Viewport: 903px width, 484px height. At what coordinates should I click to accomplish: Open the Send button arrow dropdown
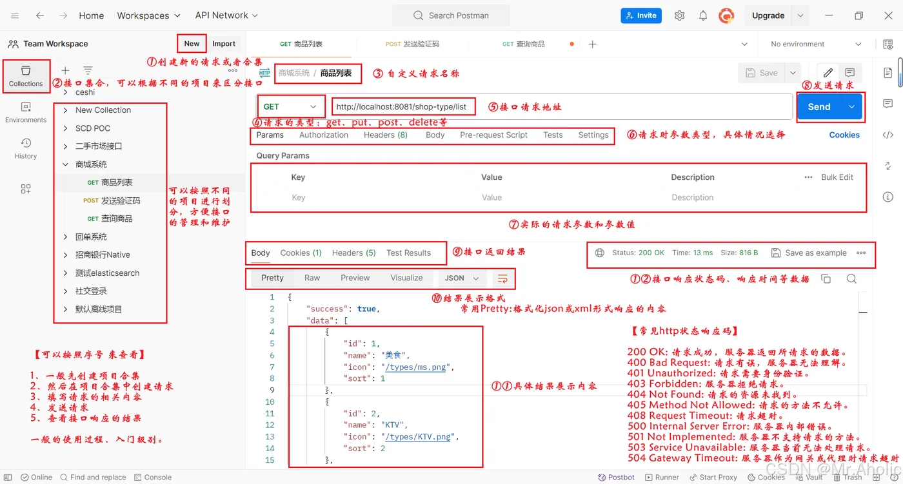tap(851, 107)
